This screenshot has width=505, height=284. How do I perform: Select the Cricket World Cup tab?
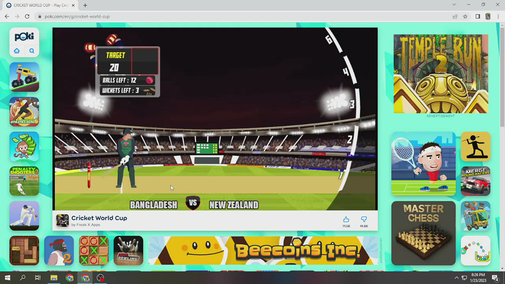click(x=39, y=5)
